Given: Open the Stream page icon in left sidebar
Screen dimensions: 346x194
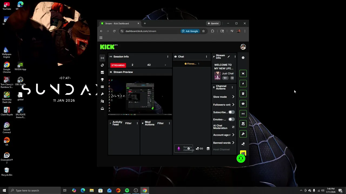Looking at the screenshot, I should click(102, 58).
